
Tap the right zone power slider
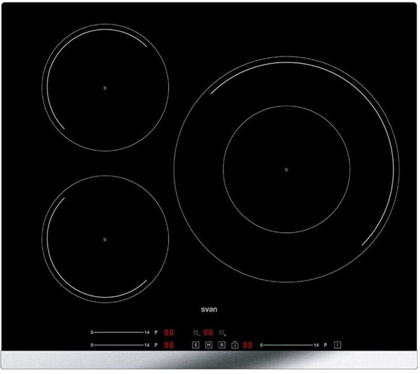(287, 345)
